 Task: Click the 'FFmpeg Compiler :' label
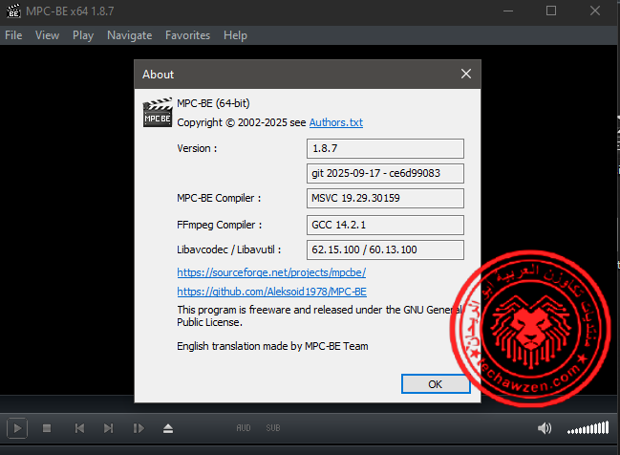[x=220, y=225]
